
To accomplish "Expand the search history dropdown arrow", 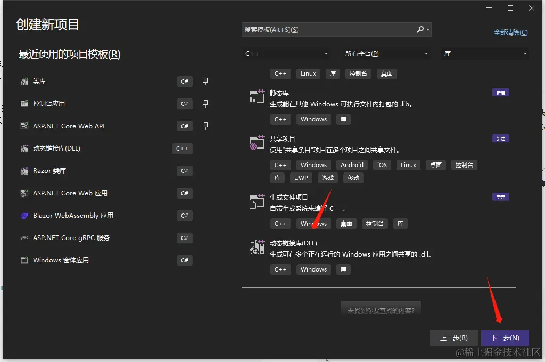I will 427,29.
